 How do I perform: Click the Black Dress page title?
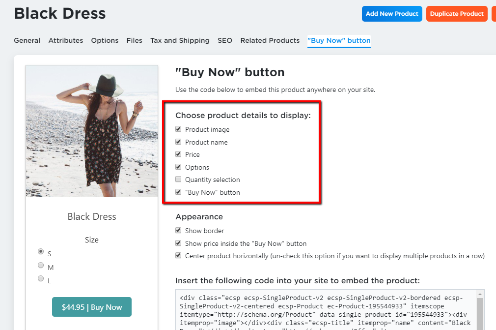pyautogui.click(x=60, y=14)
